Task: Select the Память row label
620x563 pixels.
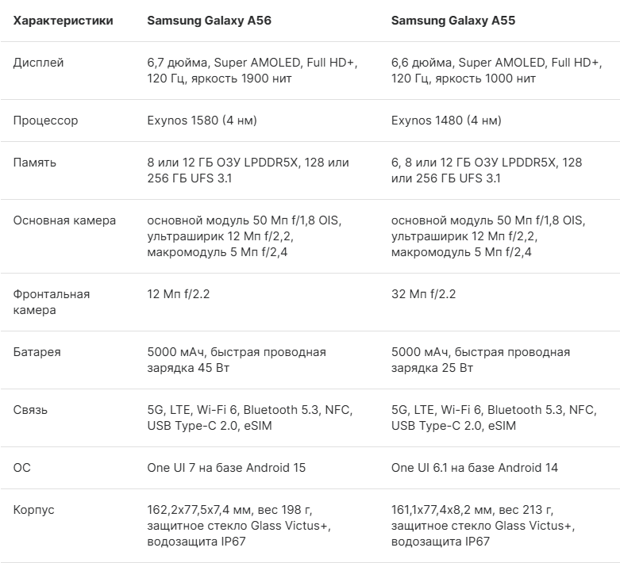Action: (35, 163)
